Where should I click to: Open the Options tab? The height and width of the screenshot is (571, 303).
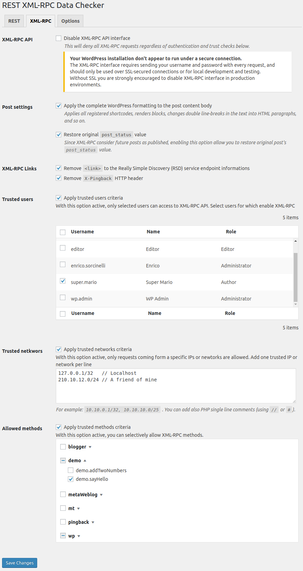pyautogui.click(x=70, y=21)
